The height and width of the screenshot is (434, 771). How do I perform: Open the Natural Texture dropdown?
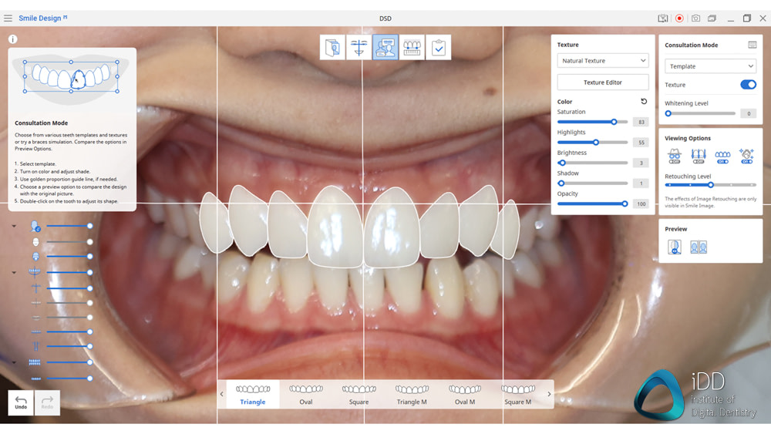[603, 61]
